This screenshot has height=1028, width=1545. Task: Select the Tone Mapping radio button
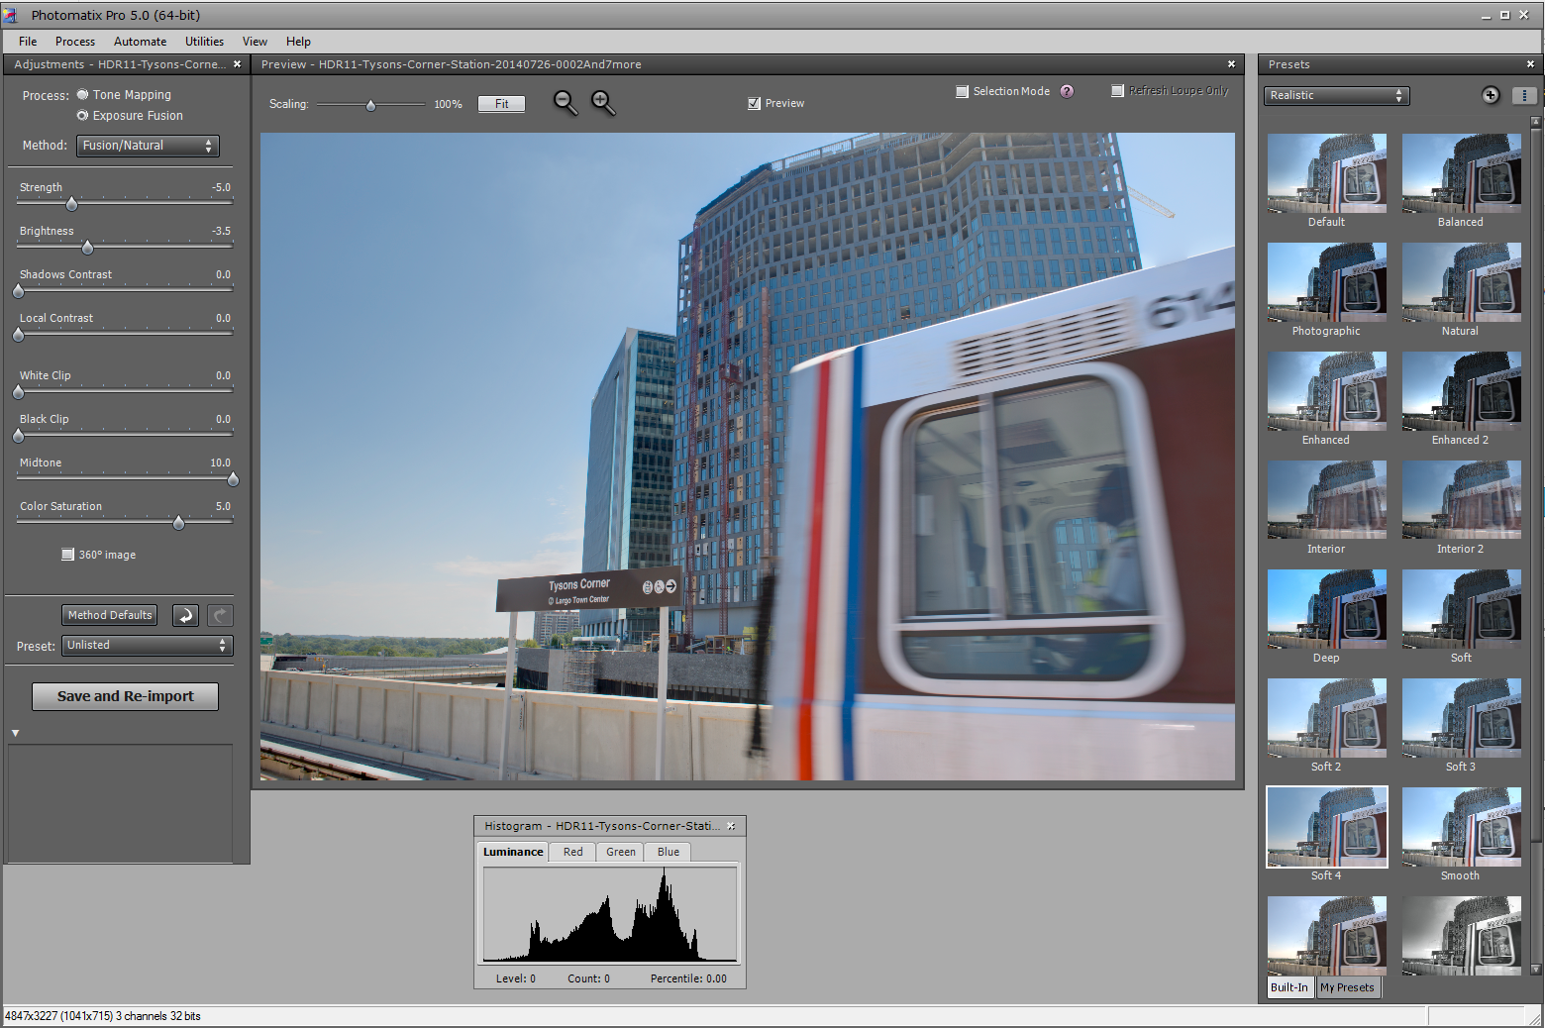pos(82,94)
